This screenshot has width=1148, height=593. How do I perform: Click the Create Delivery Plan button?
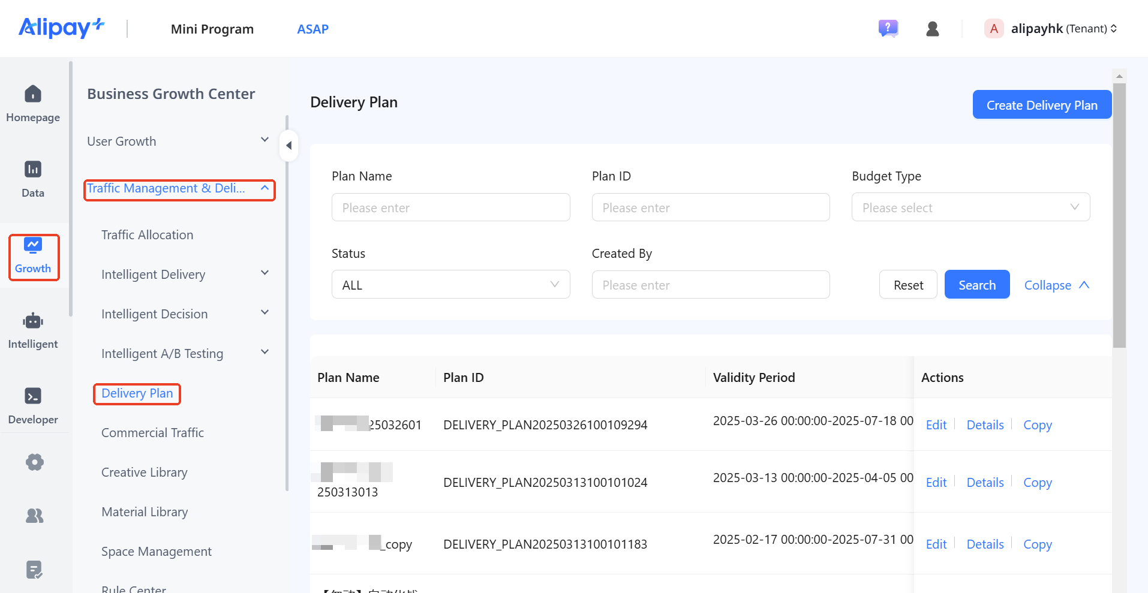point(1042,105)
